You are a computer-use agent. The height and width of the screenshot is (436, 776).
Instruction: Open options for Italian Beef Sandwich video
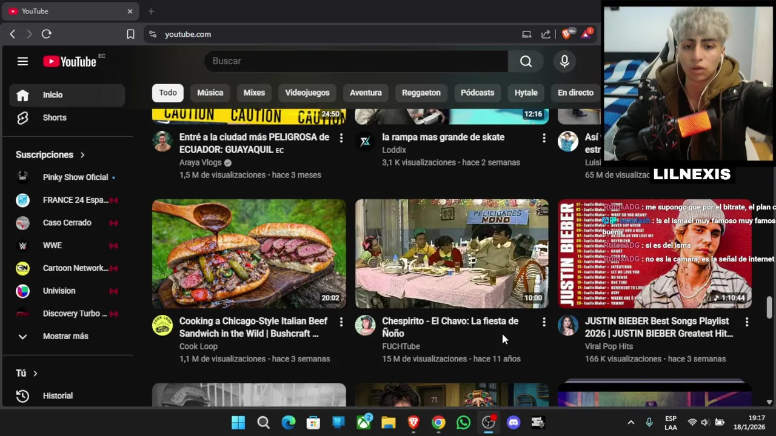click(x=341, y=322)
